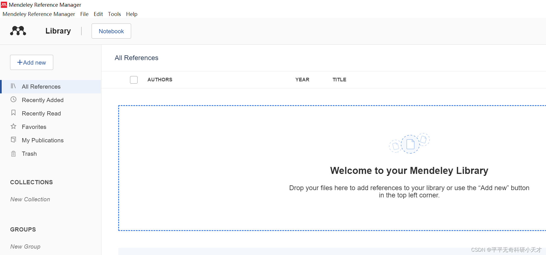Click the red Mendeley app icon in title bar

4,5
